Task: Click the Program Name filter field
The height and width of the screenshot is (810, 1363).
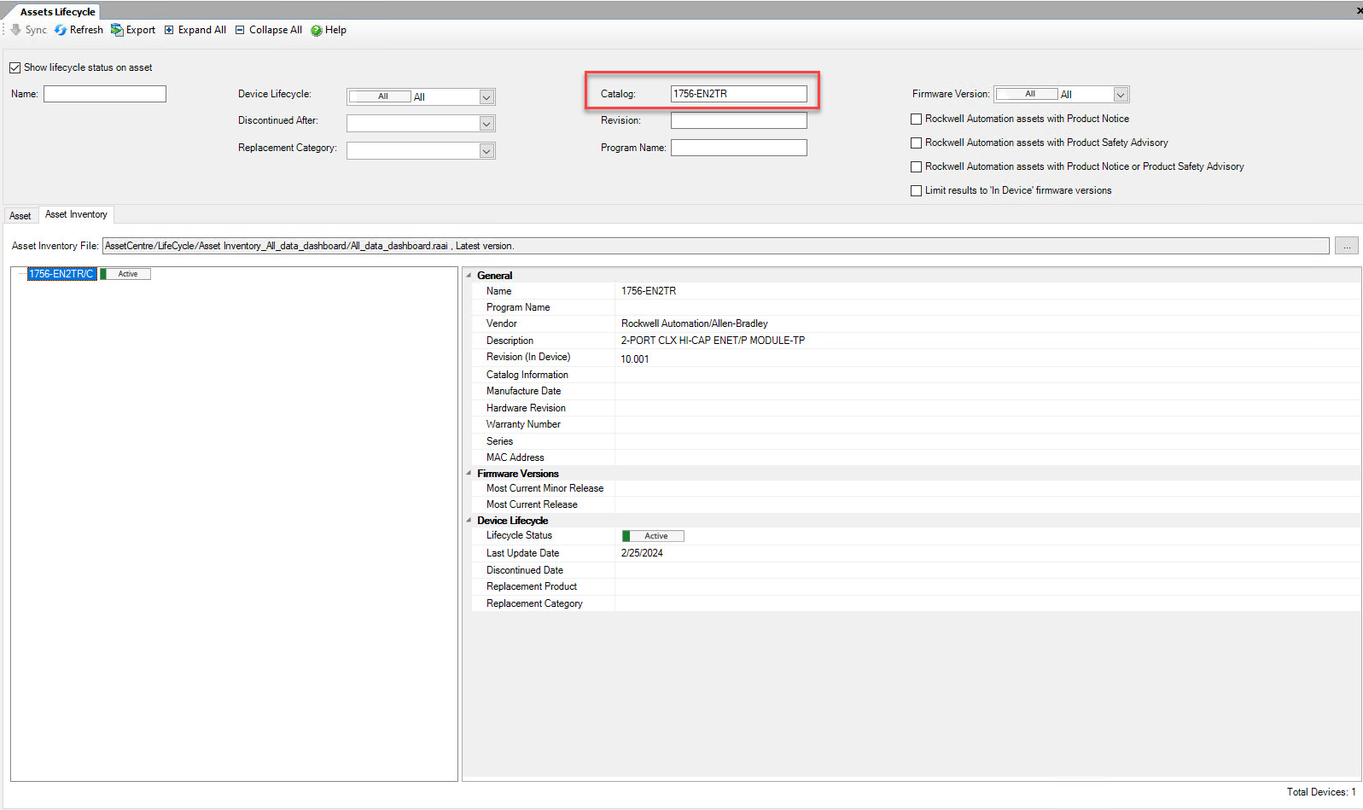Action: point(739,148)
